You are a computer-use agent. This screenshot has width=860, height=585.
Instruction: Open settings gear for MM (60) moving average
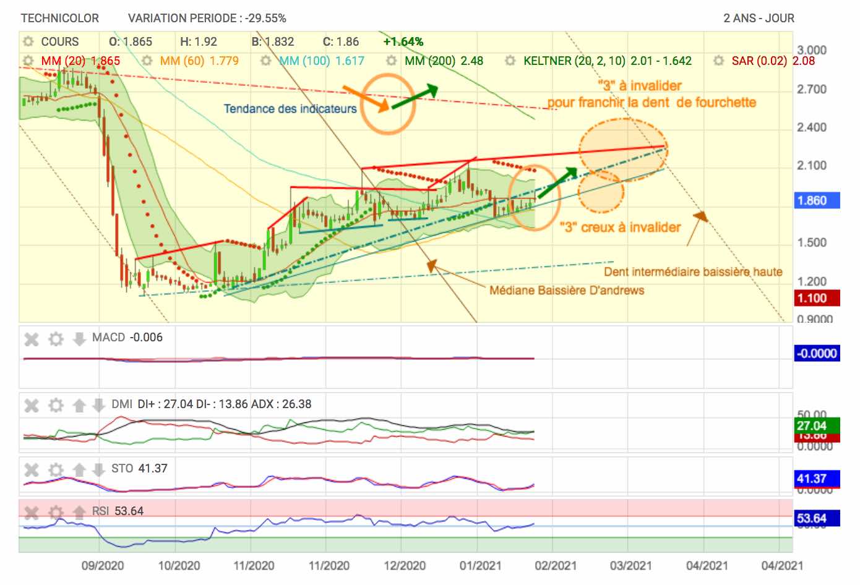tap(147, 61)
